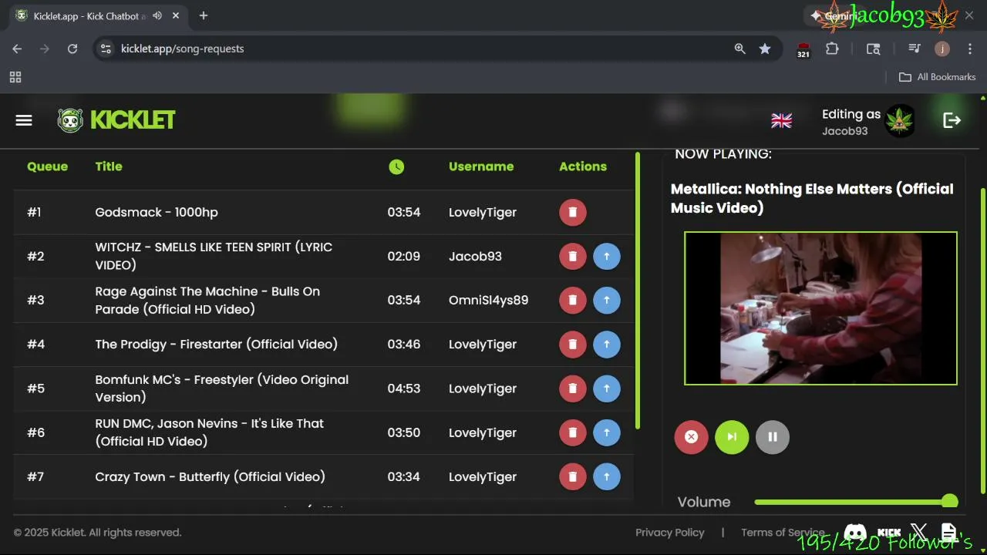Open the Kick icon in footer
Viewport: 987px width, 555px height.
click(889, 533)
